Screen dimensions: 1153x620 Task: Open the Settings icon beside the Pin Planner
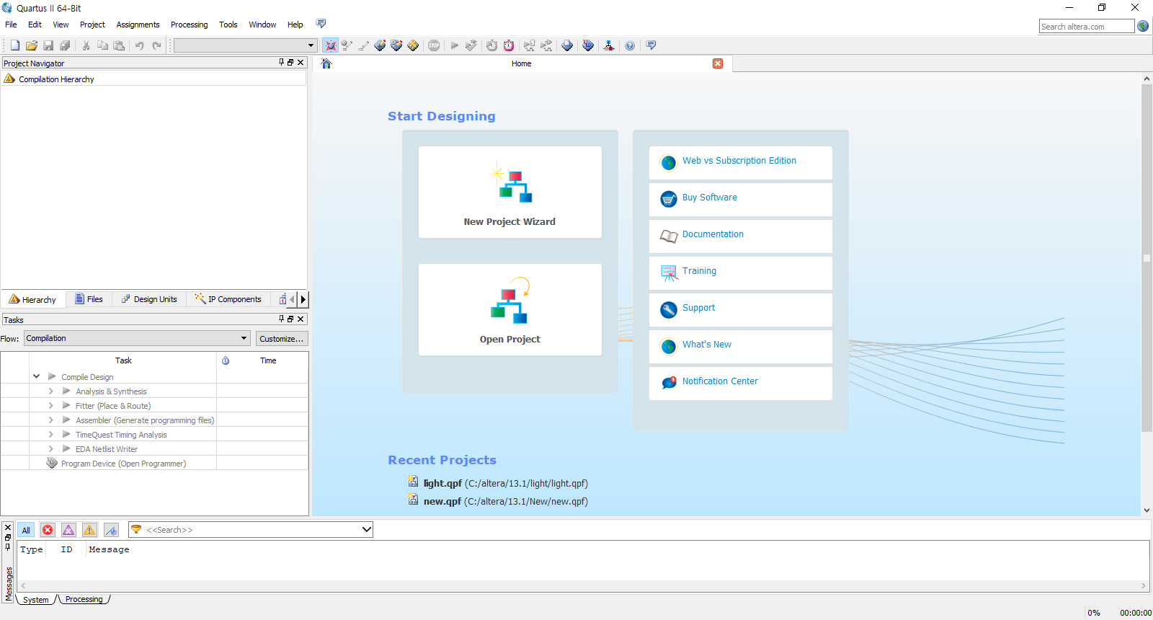click(x=347, y=45)
